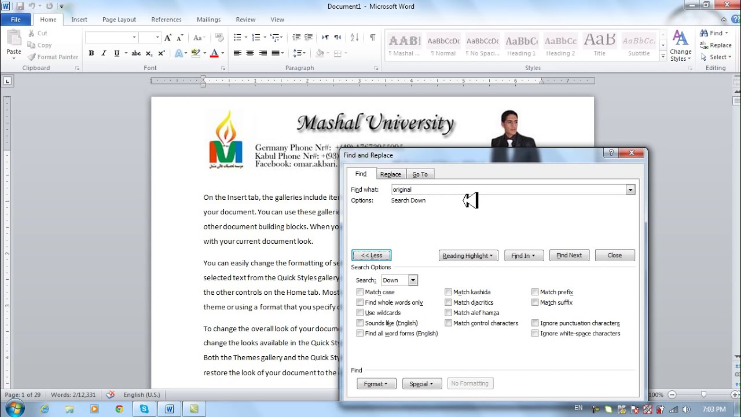
Task: Launch Chrome from the taskbar
Action: tap(119, 409)
